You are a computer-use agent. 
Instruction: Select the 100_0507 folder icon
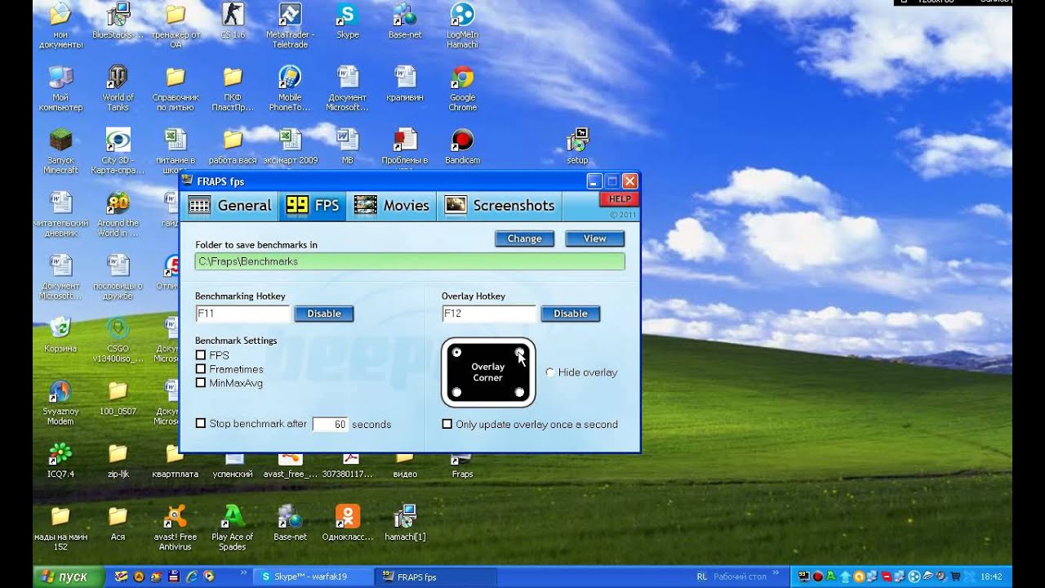tap(118, 398)
